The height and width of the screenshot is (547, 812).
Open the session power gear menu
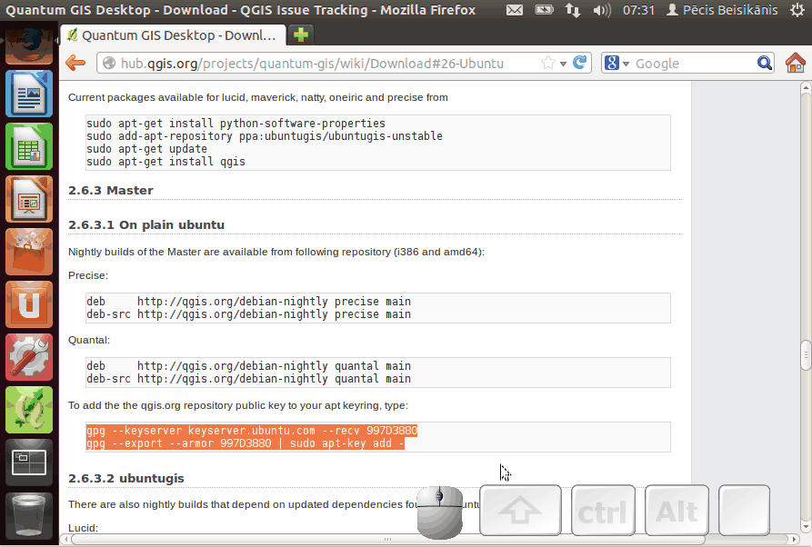point(797,10)
